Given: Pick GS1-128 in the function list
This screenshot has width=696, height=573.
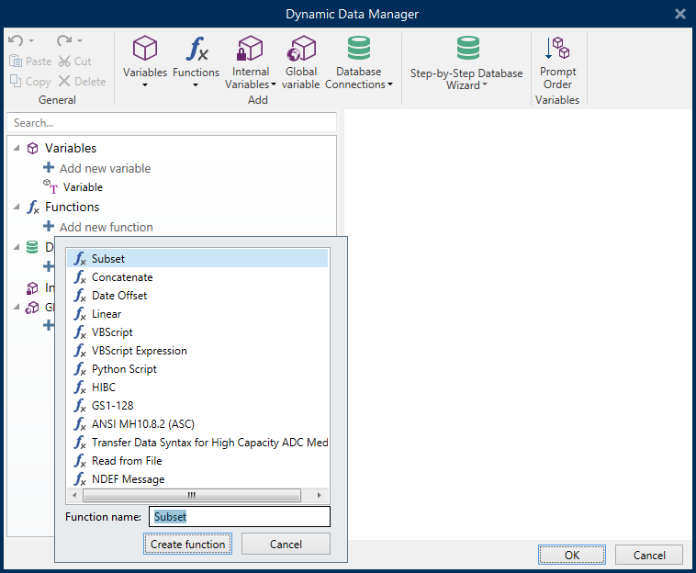Looking at the screenshot, I should point(113,406).
